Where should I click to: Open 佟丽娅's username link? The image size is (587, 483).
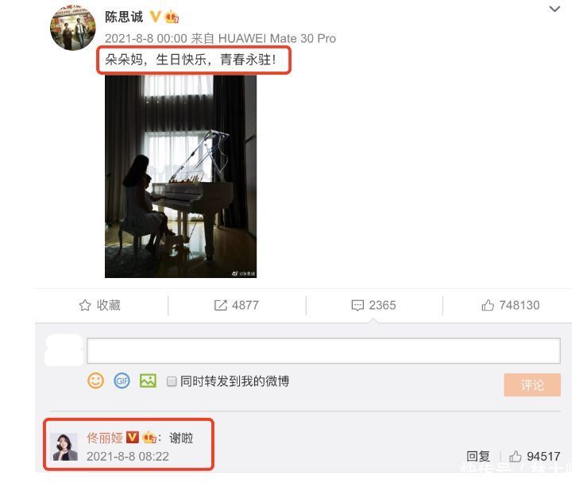tap(105, 438)
